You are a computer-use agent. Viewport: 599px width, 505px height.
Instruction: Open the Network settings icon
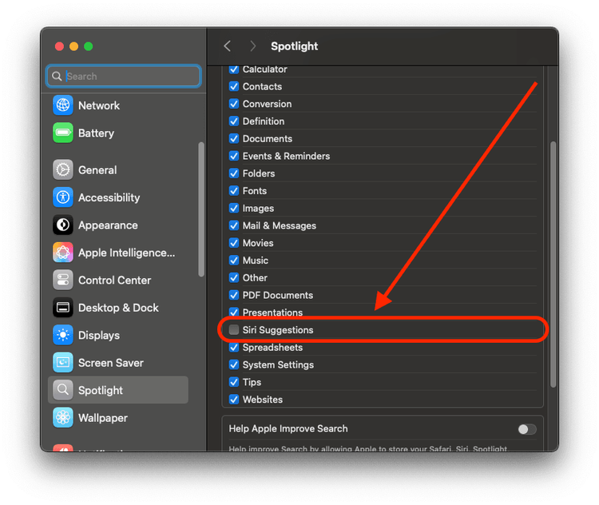coord(63,105)
